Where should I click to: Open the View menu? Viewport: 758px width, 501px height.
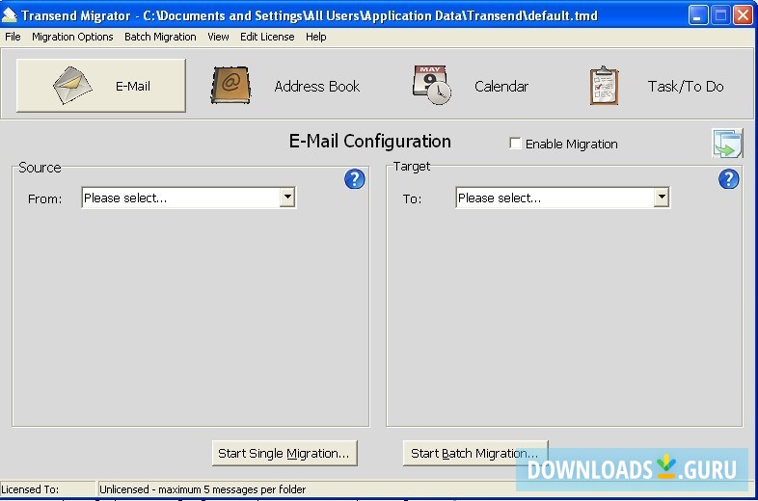pos(218,37)
